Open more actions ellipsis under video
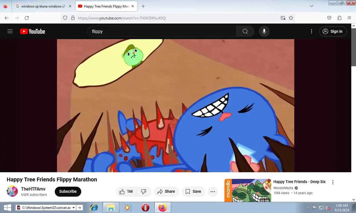 pos(213,191)
